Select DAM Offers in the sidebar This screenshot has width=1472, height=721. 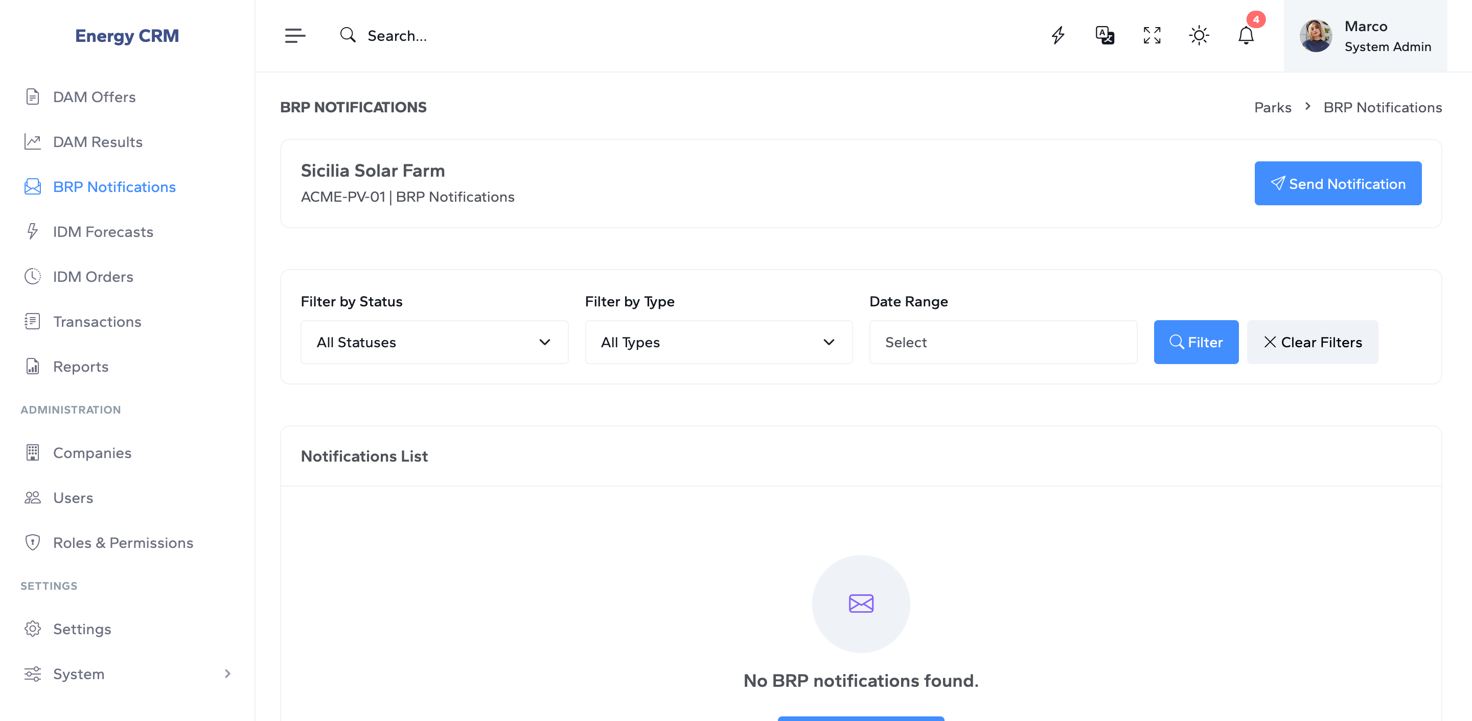(94, 97)
